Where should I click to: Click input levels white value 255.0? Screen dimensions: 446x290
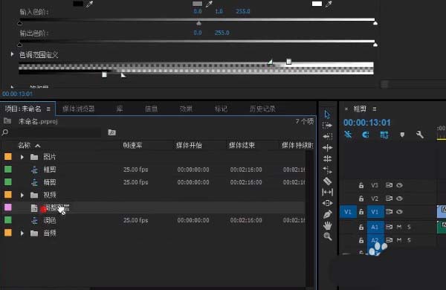point(242,11)
